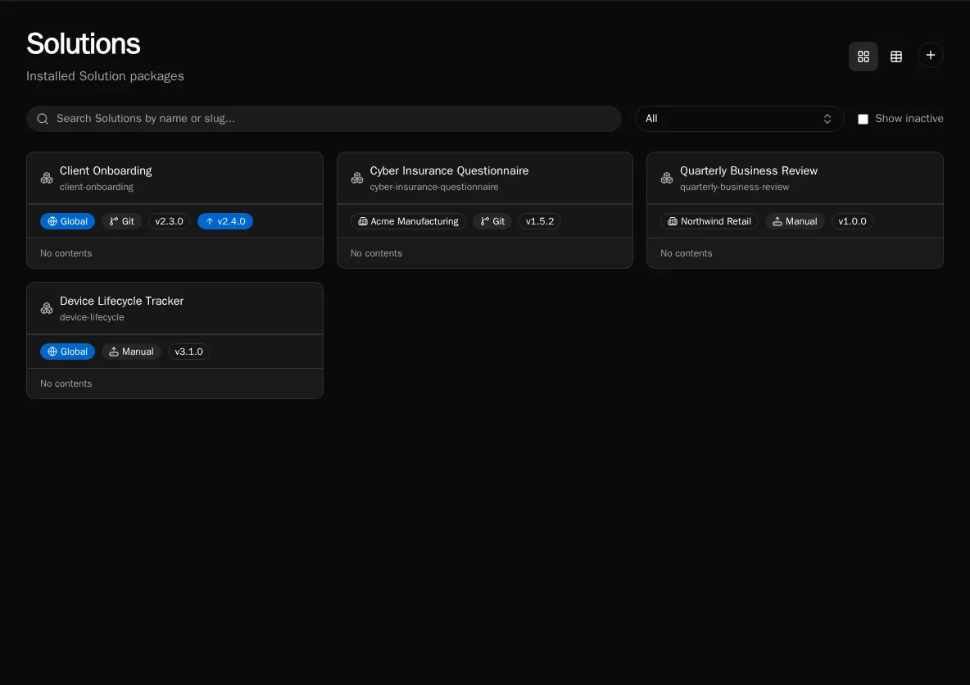Click the Device Lifecycle Tracker package icon

(x=47, y=308)
